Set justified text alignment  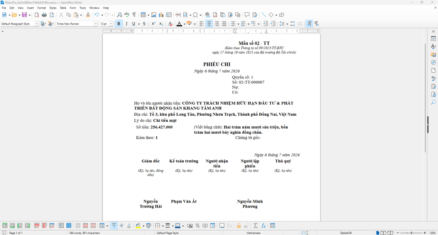click(224, 24)
